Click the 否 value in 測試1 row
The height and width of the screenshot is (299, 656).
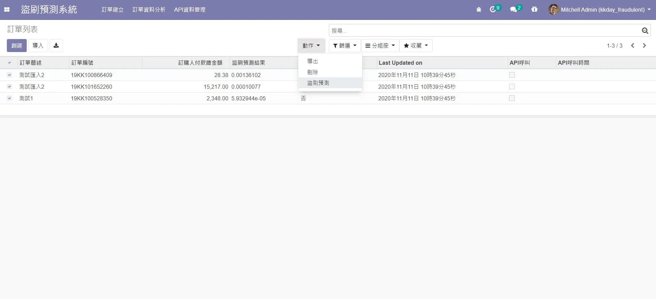click(x=303, y=98)
